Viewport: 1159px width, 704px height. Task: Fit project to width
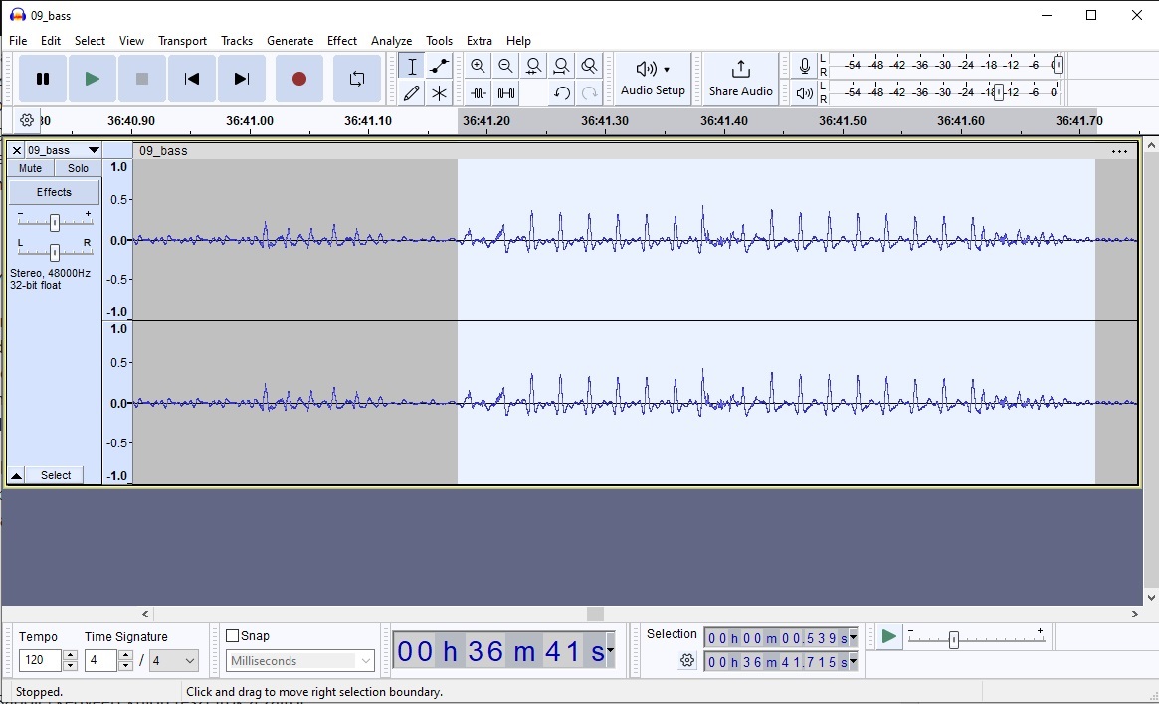tap(562, 66)
